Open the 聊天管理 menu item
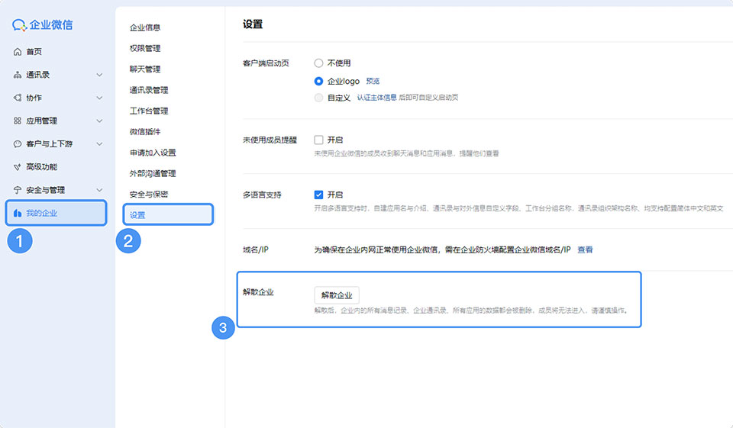733x428 pixels. tap(145, 69)
